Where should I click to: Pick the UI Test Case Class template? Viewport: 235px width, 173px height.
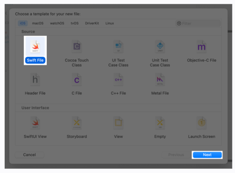[118, 54]
